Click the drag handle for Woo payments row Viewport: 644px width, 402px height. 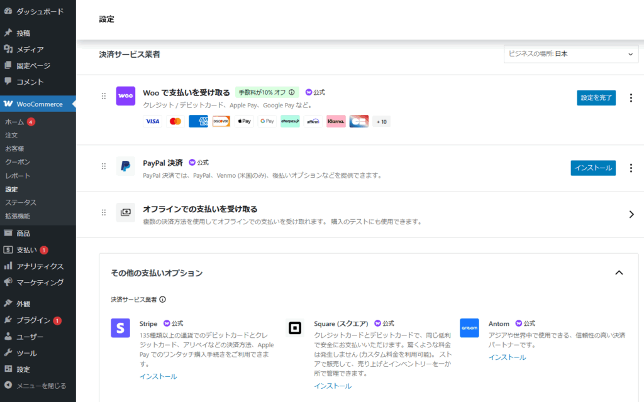[104, 96]
